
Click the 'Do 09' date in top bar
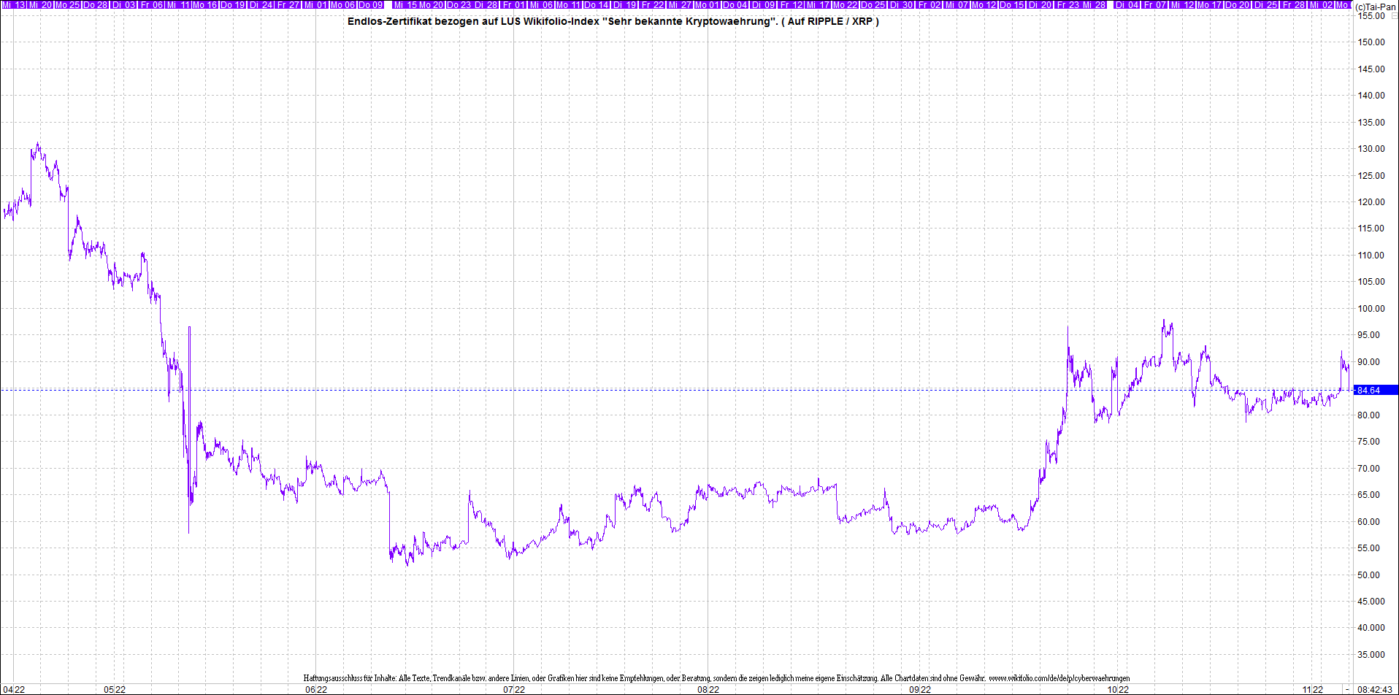(370, 5)
